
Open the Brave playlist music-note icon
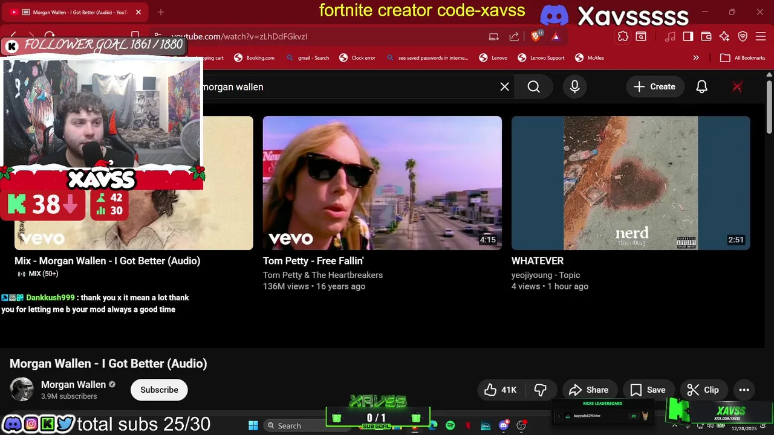tap(670, 36)
